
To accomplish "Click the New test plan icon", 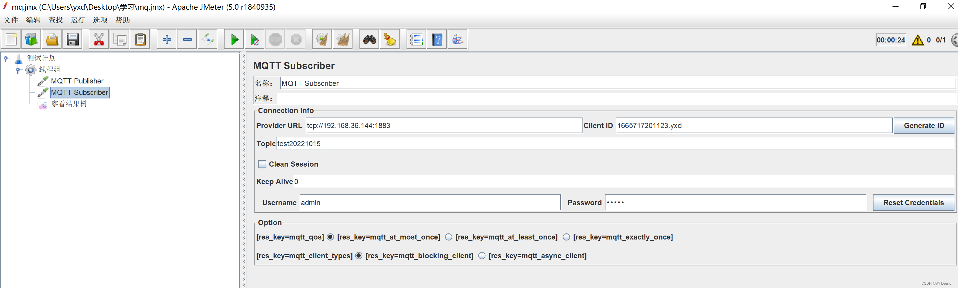I will (11, 39).
